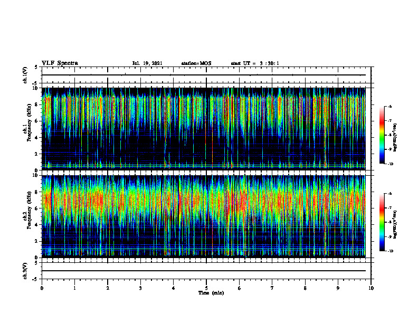Viewport: 418px width, 323px height.
Task: Click the "4" tick on time axis
Action: tap(173, 288)
